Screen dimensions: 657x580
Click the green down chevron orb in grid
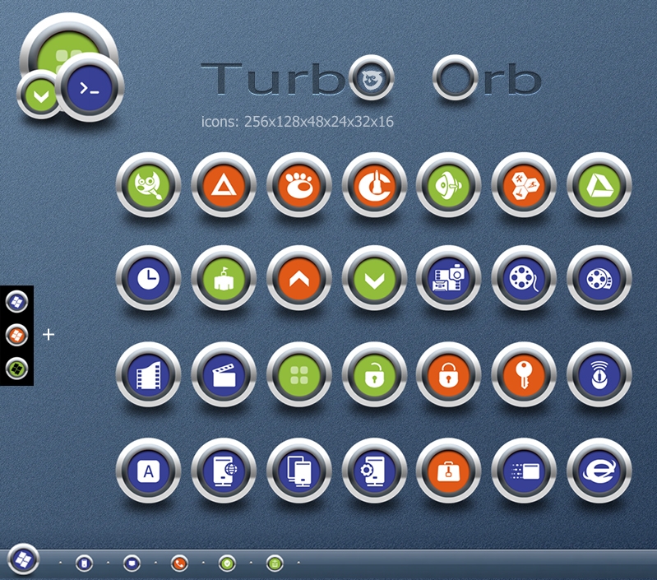(x=375, y=278)
